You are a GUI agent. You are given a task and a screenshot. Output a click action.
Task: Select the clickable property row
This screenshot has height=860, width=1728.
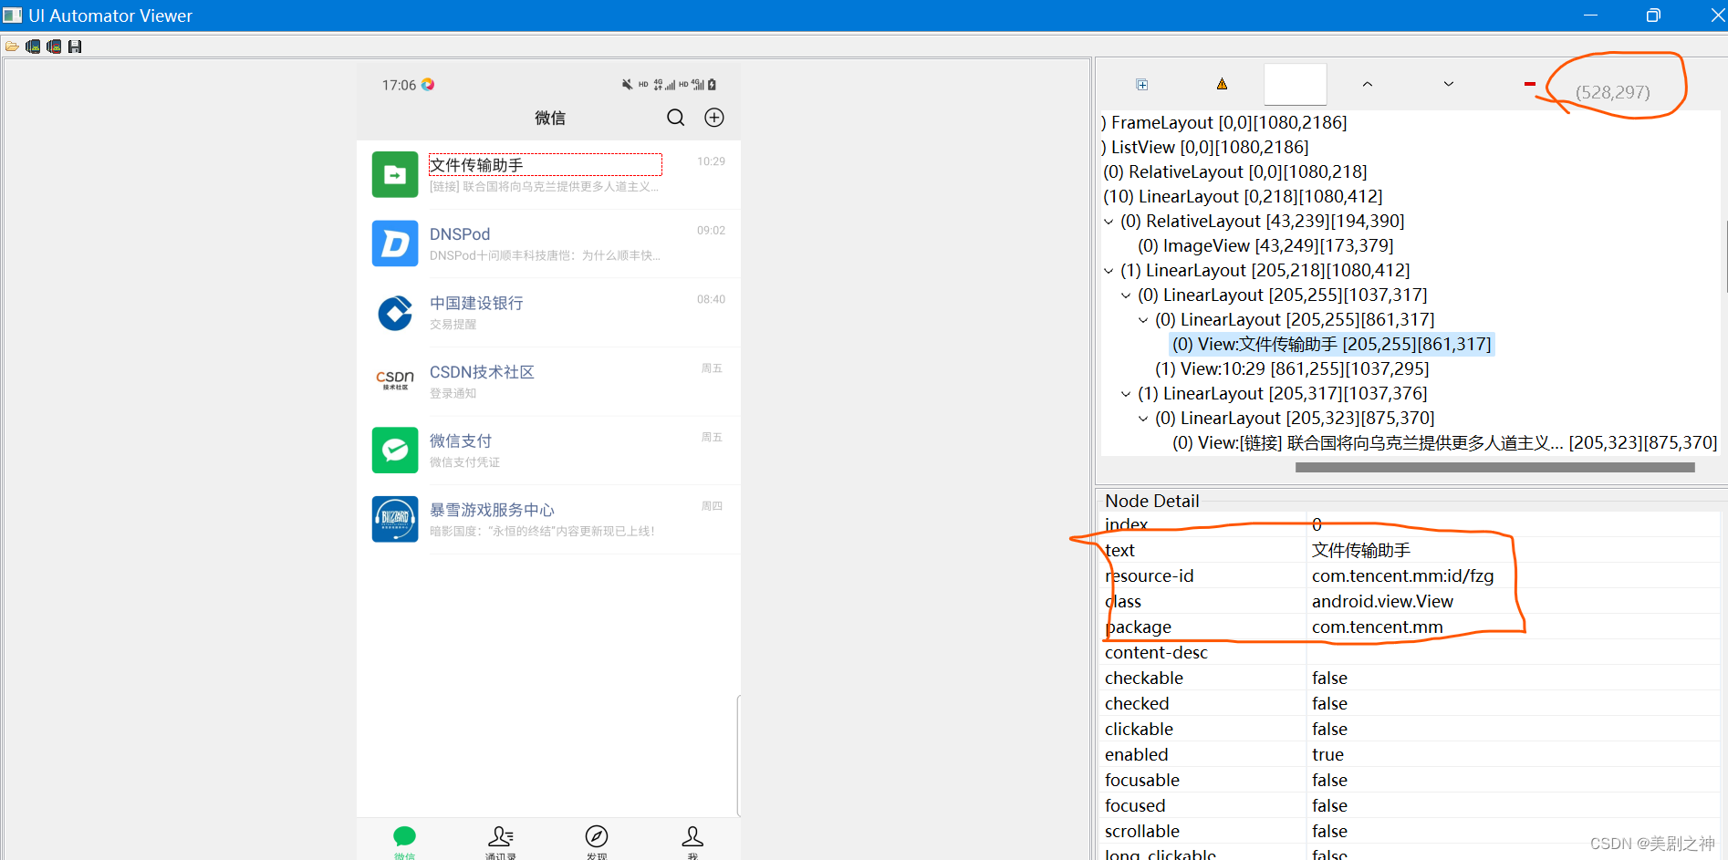(1411, 730)
